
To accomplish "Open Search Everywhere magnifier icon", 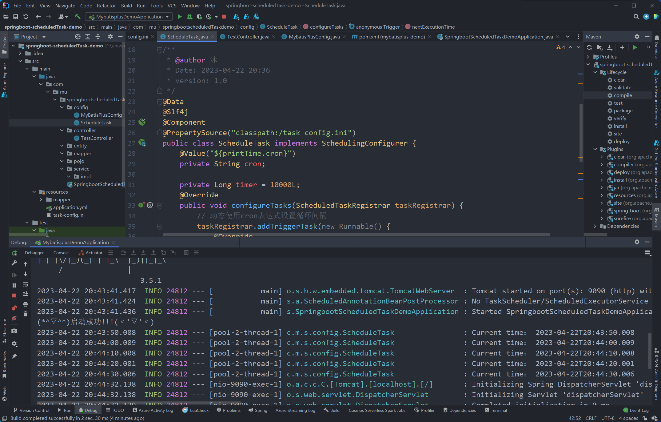I will click(x=636, y=17).
